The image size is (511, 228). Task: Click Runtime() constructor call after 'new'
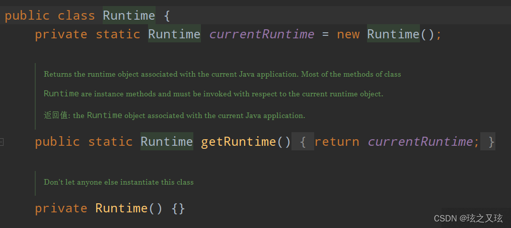401,34
